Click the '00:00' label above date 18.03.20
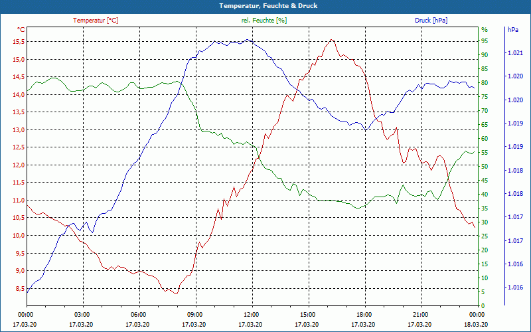Screen dimensions: 531x332 pos(477,314)
